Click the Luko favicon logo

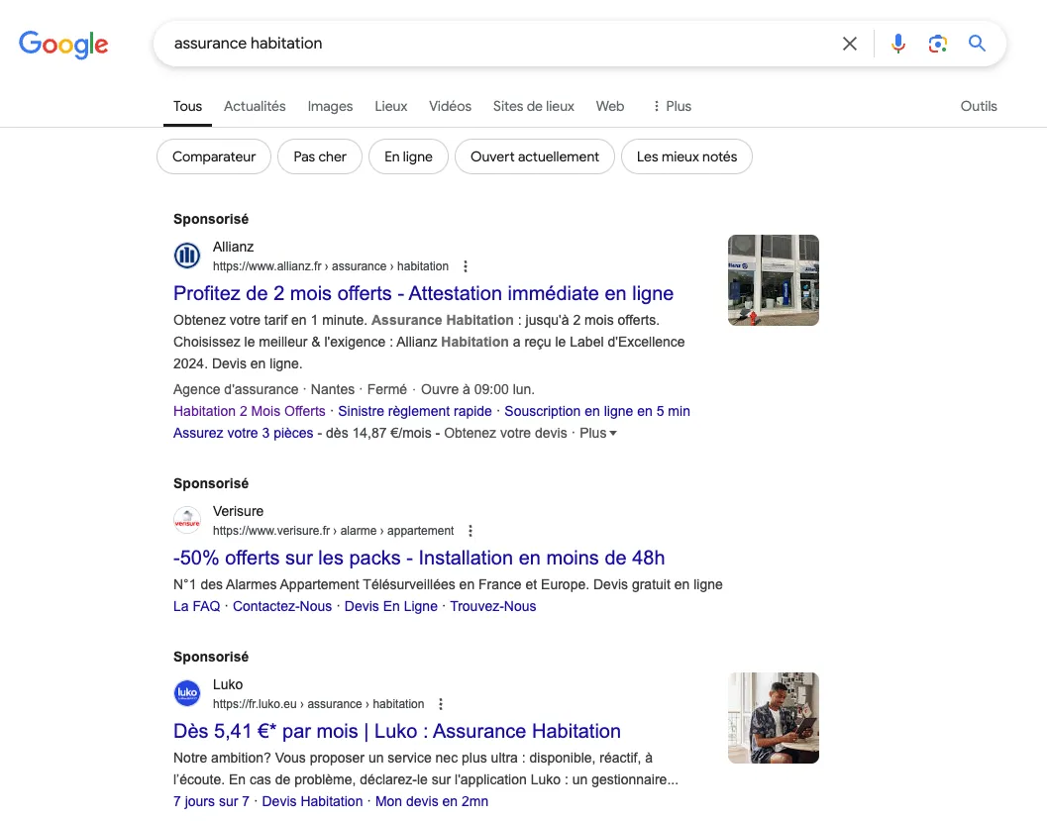tap(187, 693)
